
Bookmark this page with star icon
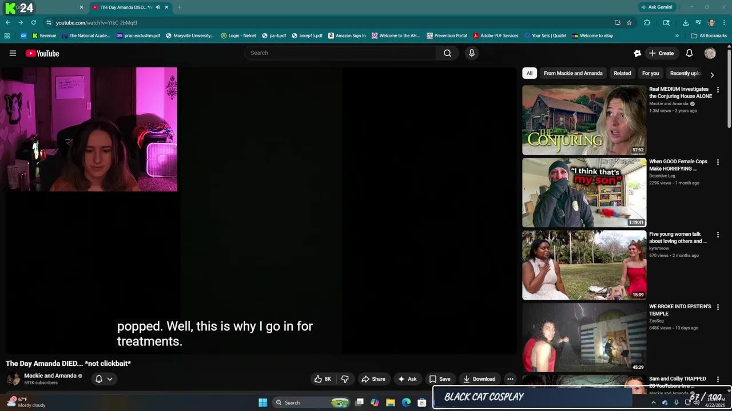click(x=629, y=22)
